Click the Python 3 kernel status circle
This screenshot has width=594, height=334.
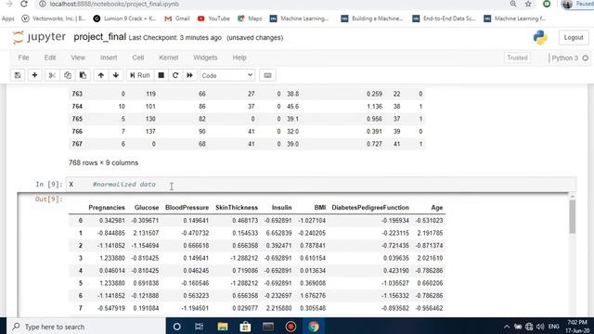(x=586, y=58)
